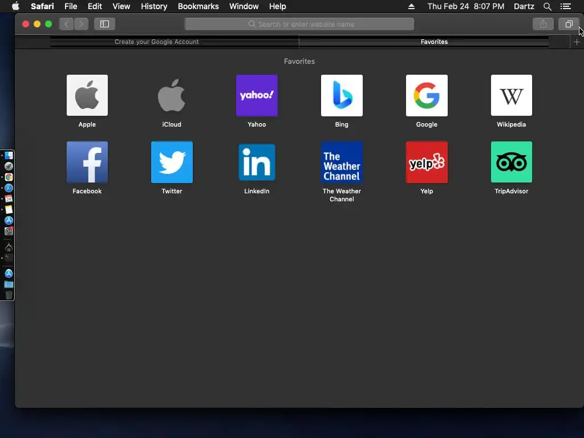Open the Window menu
The width and height of the screenshot is (584, 438).
244,6
